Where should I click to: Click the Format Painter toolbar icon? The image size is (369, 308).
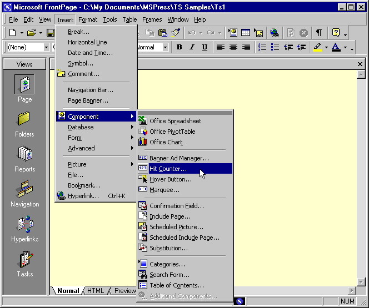(176, 33)
